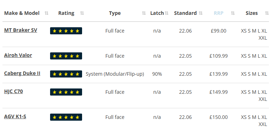Image resolution: width=275 pixels, height=132 pixels.
Task: Click sort arrows beside RRP header
Action: [x=233, y=13]
